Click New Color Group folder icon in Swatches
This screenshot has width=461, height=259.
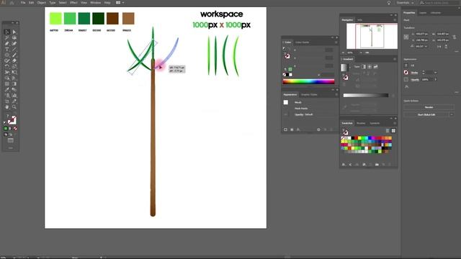click(377, 165)
